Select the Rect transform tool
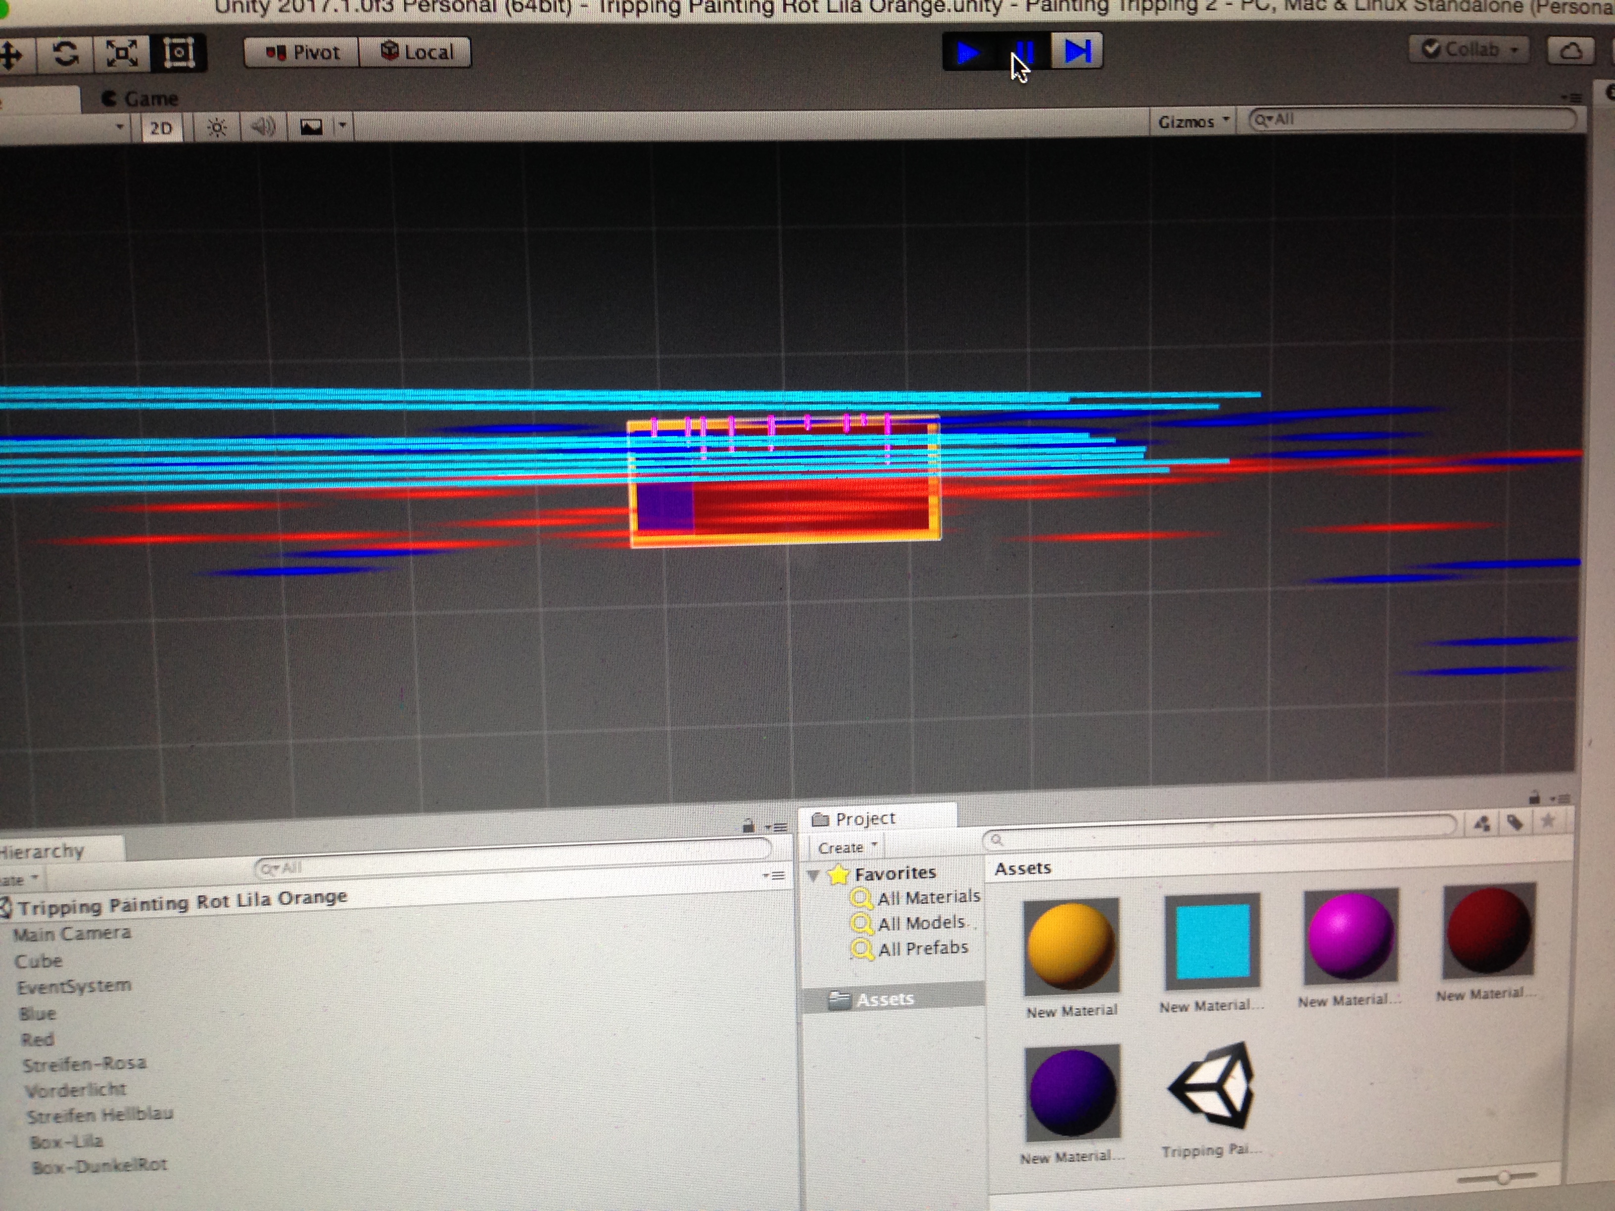 tap(178, 53)
